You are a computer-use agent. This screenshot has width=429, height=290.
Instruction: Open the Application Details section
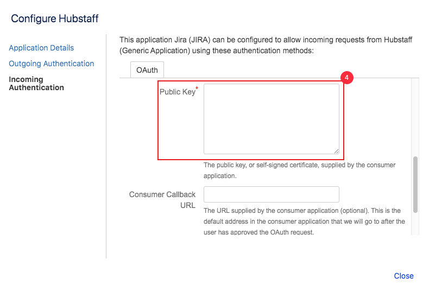point(41,48)
